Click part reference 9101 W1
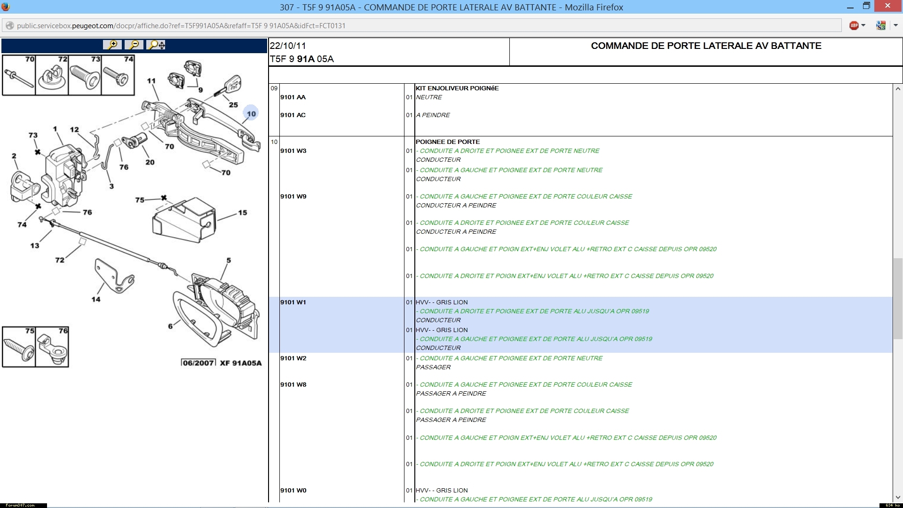This screenshot has width=903, height=508. coord(293,302)
